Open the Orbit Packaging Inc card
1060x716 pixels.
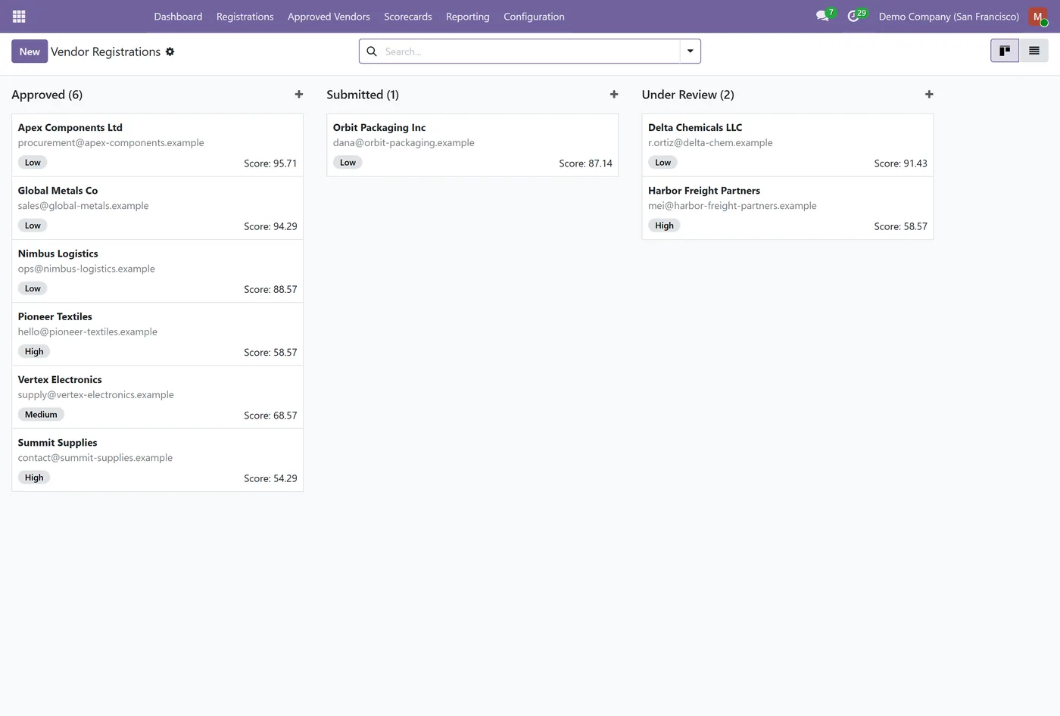tap(472, 145)
